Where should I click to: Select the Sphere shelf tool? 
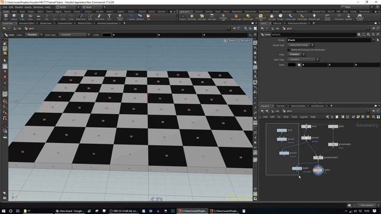[x=14, y=17]
